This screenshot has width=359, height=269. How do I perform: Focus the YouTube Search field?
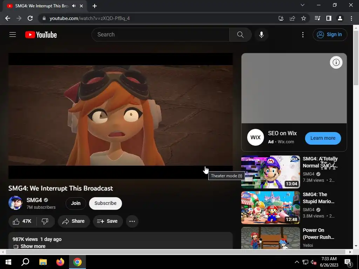pyautogui.click(x=161, y=35)
